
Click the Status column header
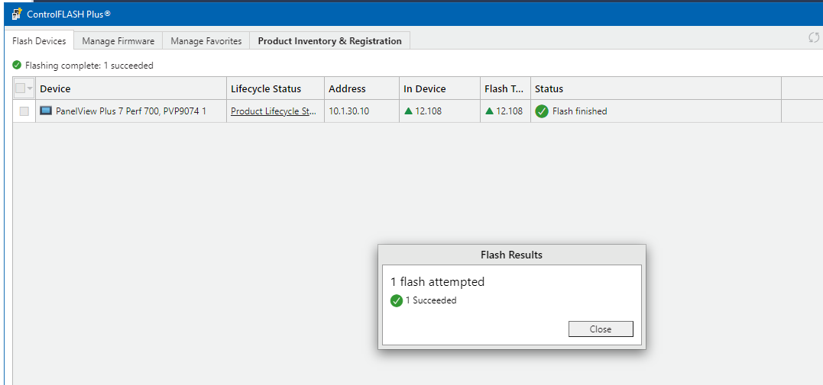(656, 88)
